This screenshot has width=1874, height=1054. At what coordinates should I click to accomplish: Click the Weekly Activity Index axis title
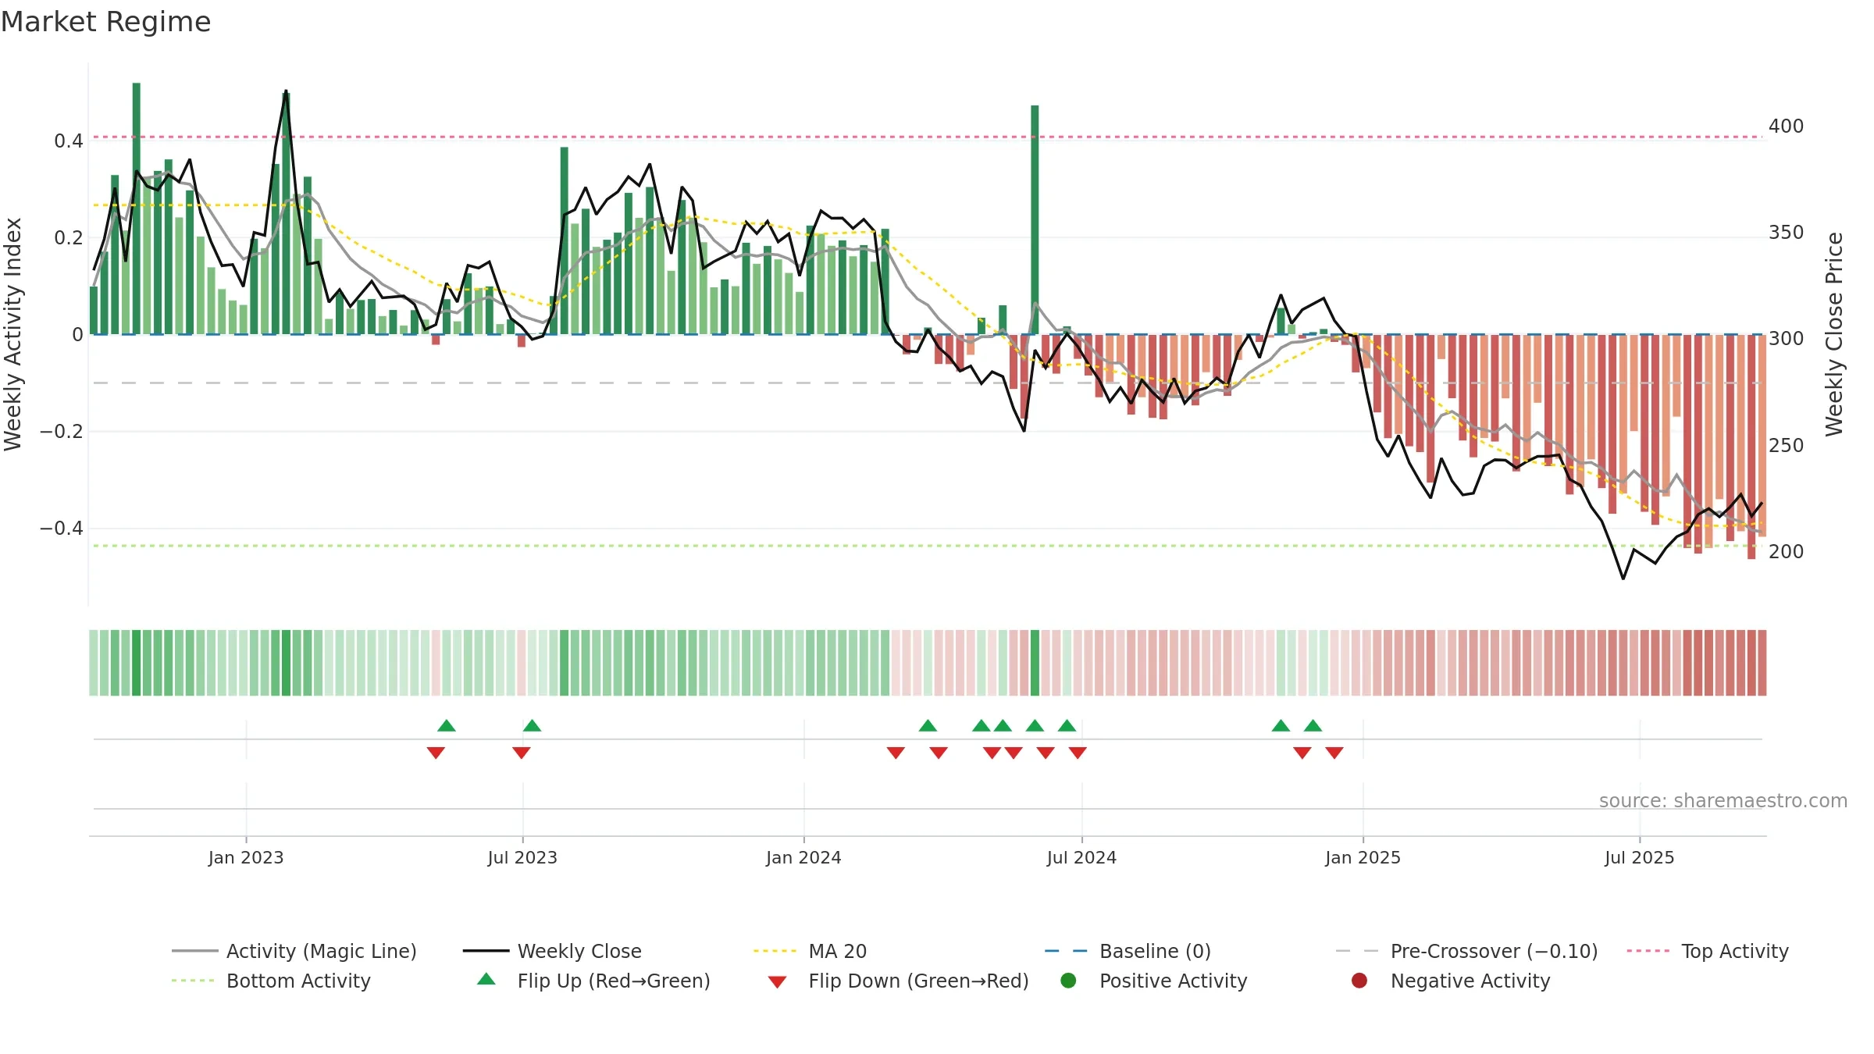(12, 334)
